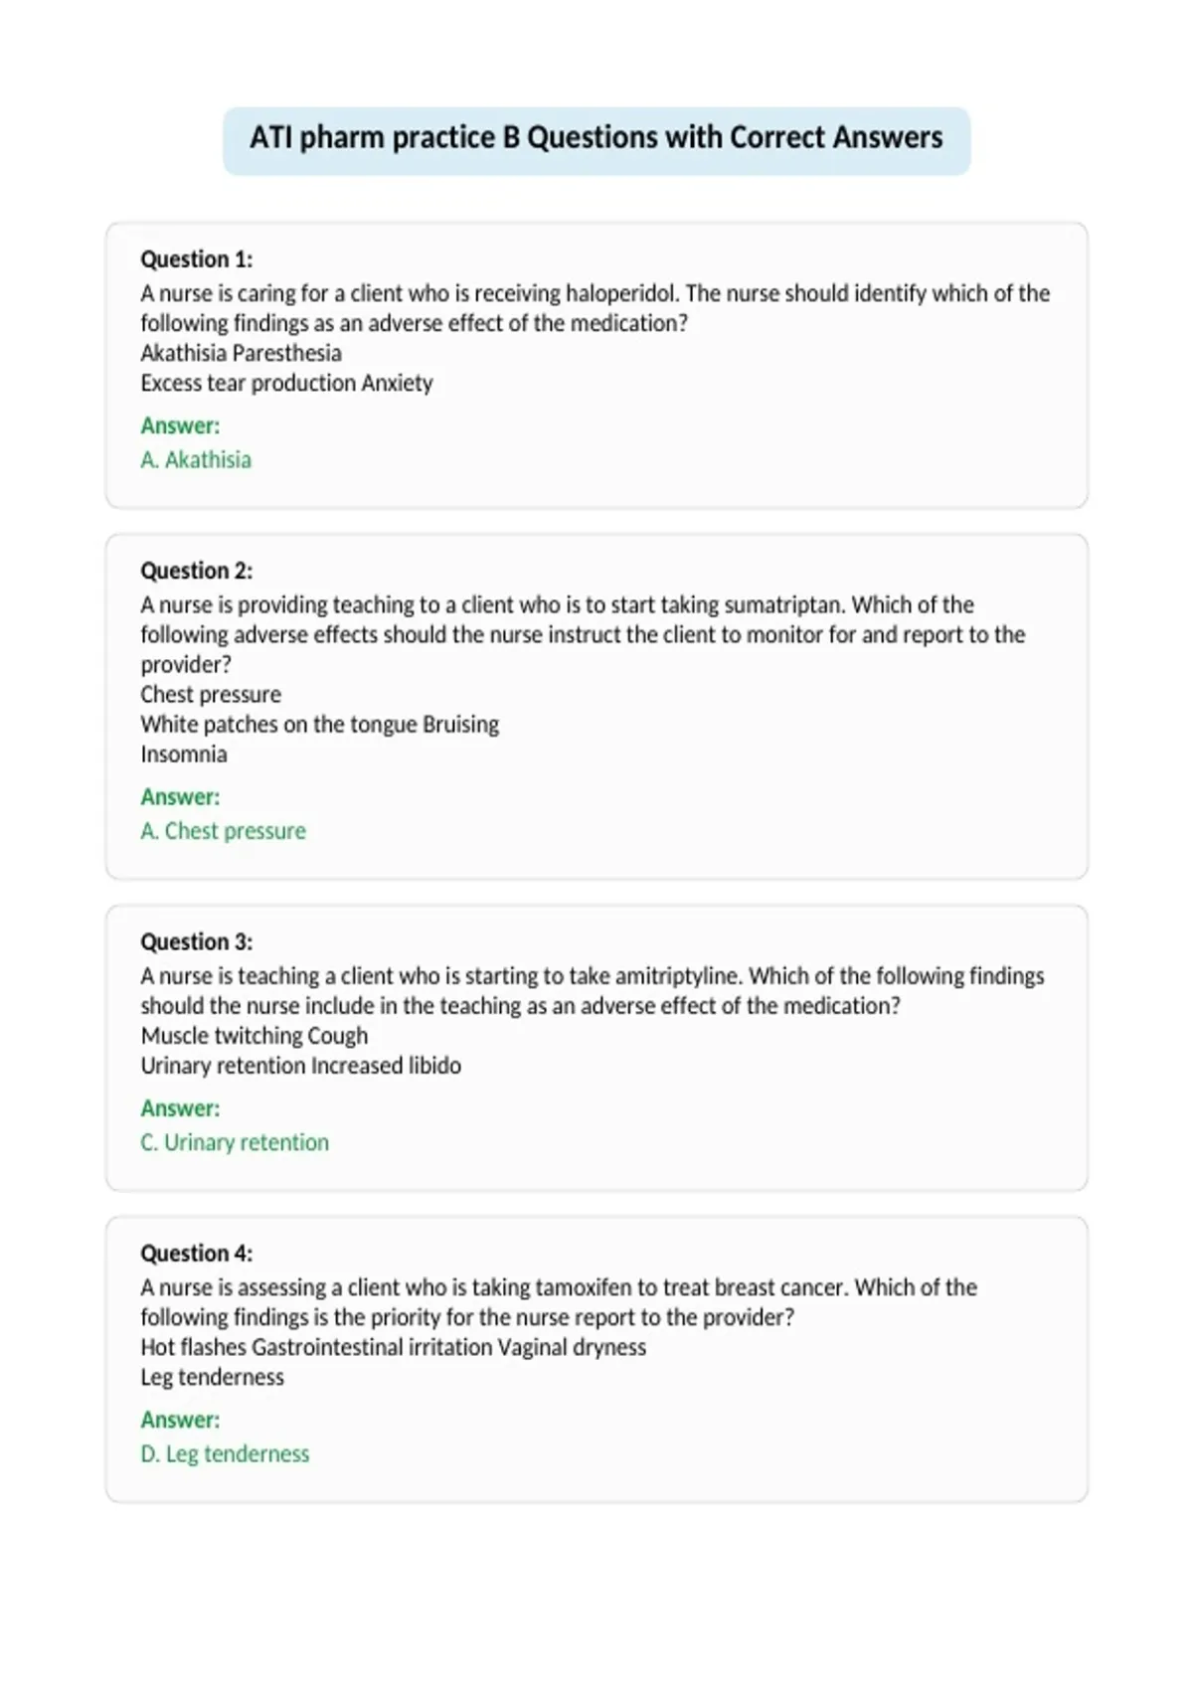Click the Question 2 heading text

(x=197, y=571)
